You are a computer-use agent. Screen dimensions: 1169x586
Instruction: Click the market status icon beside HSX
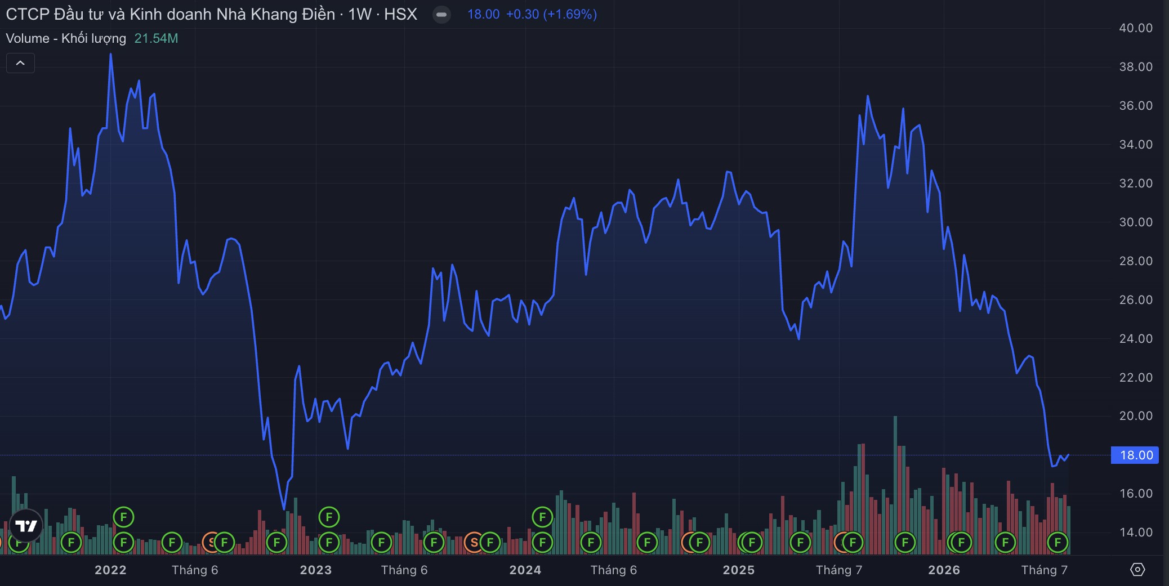tap(441, 15)
